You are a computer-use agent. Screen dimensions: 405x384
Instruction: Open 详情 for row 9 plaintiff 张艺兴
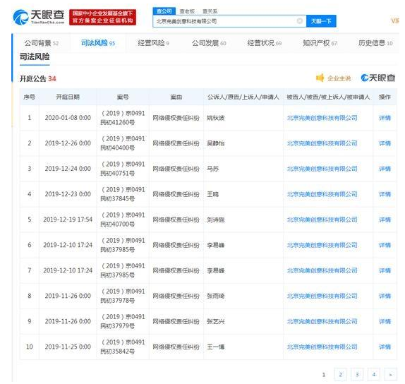coord(385,321)
